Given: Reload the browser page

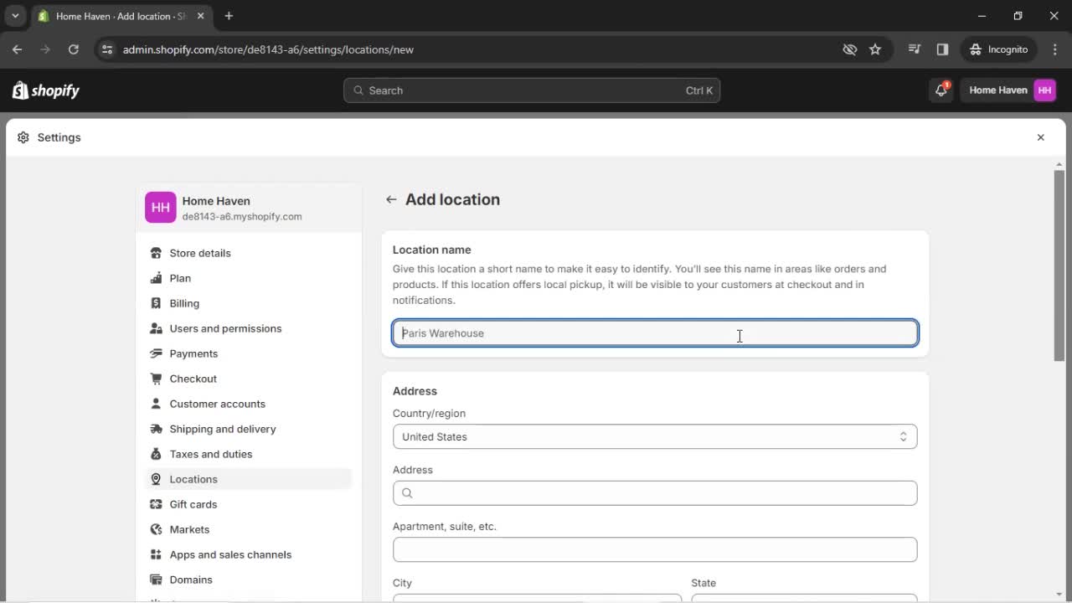Looking at the screenshot, I should 74,49.
